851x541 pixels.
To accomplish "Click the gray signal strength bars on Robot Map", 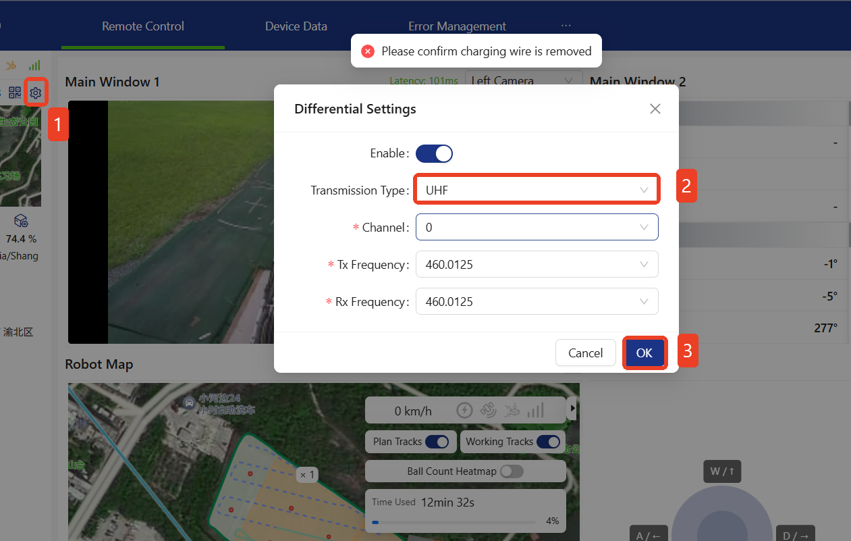I will [x=536, y=410].
